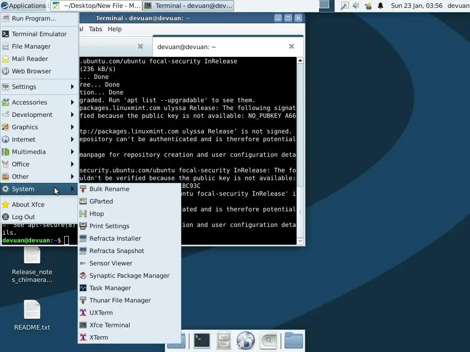Screen dimensions: 470x352
Task: Launch Refracta Snapshot
Action: [x=129, y=251]
